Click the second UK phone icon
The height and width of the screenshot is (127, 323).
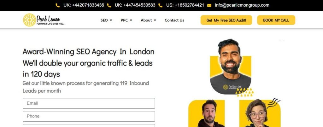tap(109, 6)
